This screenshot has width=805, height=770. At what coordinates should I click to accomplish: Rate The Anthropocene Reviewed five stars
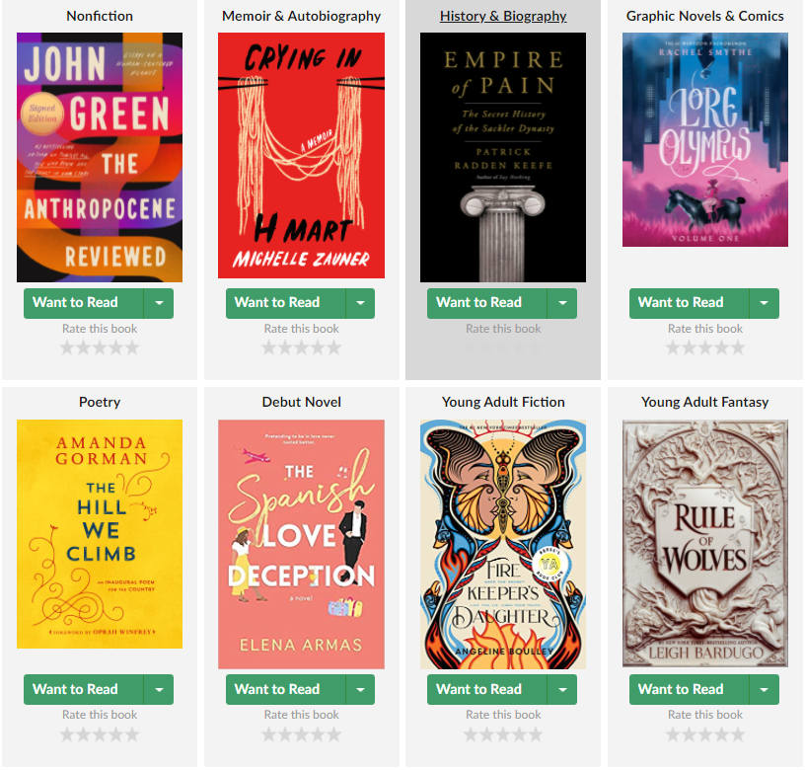(x=132, y=348)
